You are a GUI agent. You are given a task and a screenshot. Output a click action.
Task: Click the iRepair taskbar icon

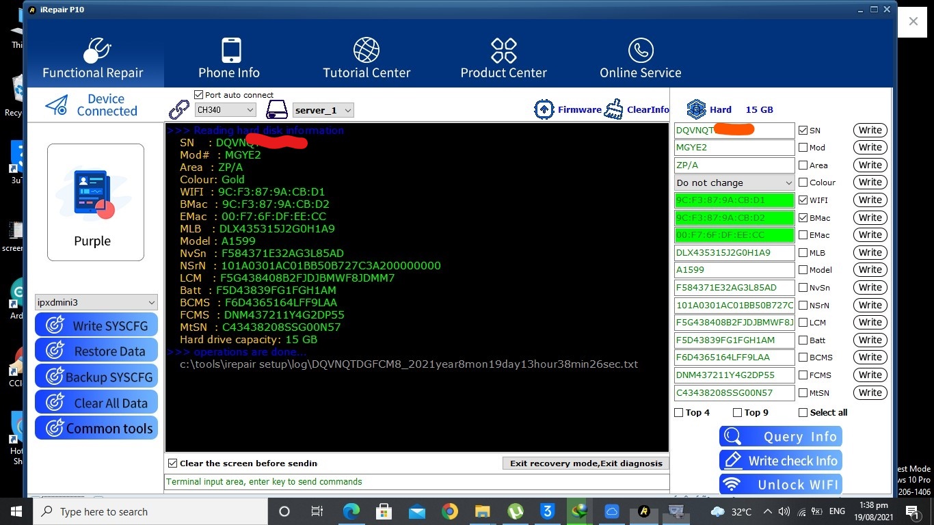(x=643, y=511)
